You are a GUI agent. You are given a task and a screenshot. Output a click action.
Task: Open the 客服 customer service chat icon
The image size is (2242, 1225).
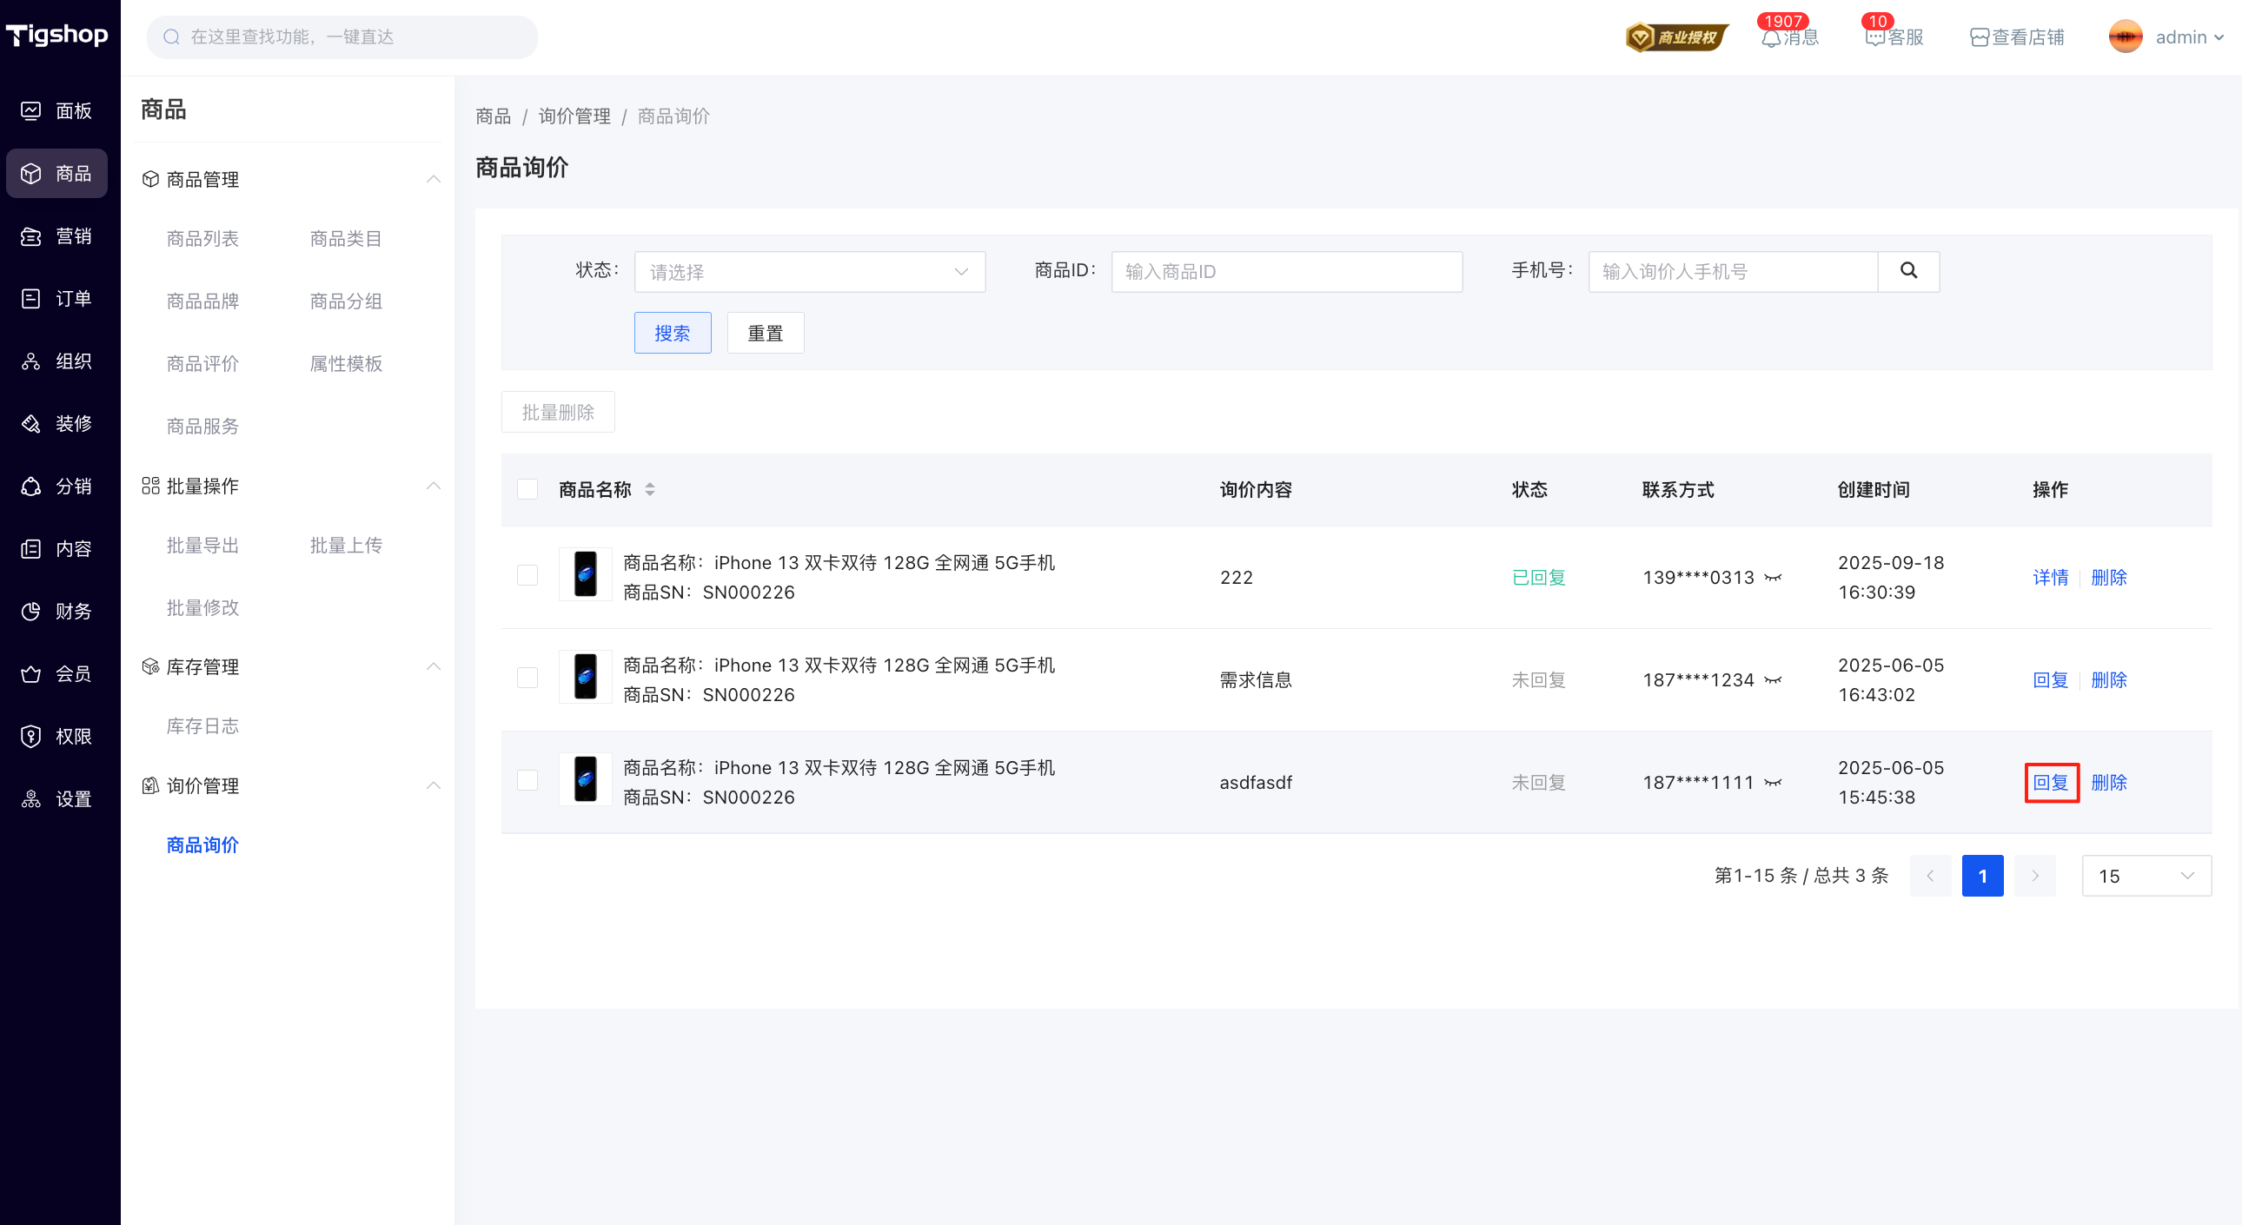pyautogui.click(x=1874, y=38)
